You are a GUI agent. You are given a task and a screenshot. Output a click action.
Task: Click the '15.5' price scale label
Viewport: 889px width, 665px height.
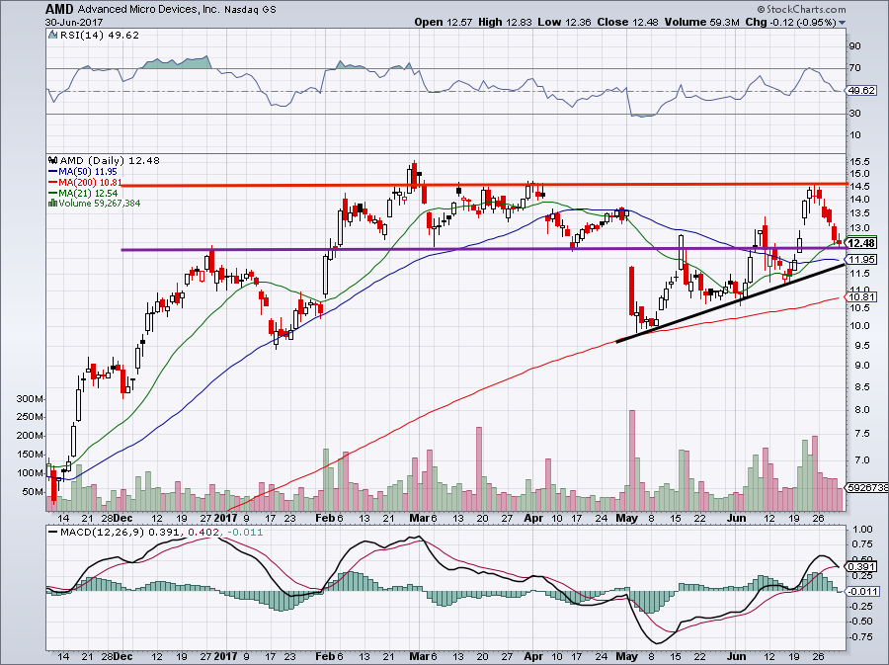(860, 162)
